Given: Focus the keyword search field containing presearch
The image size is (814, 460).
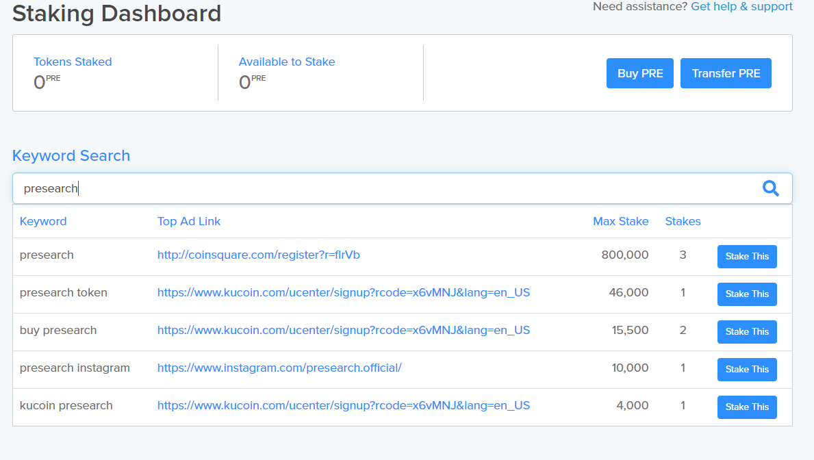Looking at the screenshot, I should point(403,188).
